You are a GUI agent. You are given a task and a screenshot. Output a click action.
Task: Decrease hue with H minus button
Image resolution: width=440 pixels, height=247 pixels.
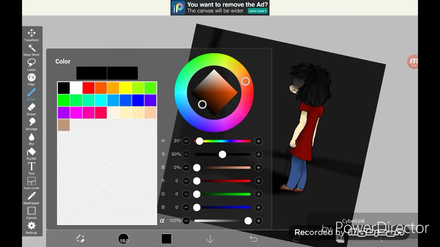click(186, 141)
